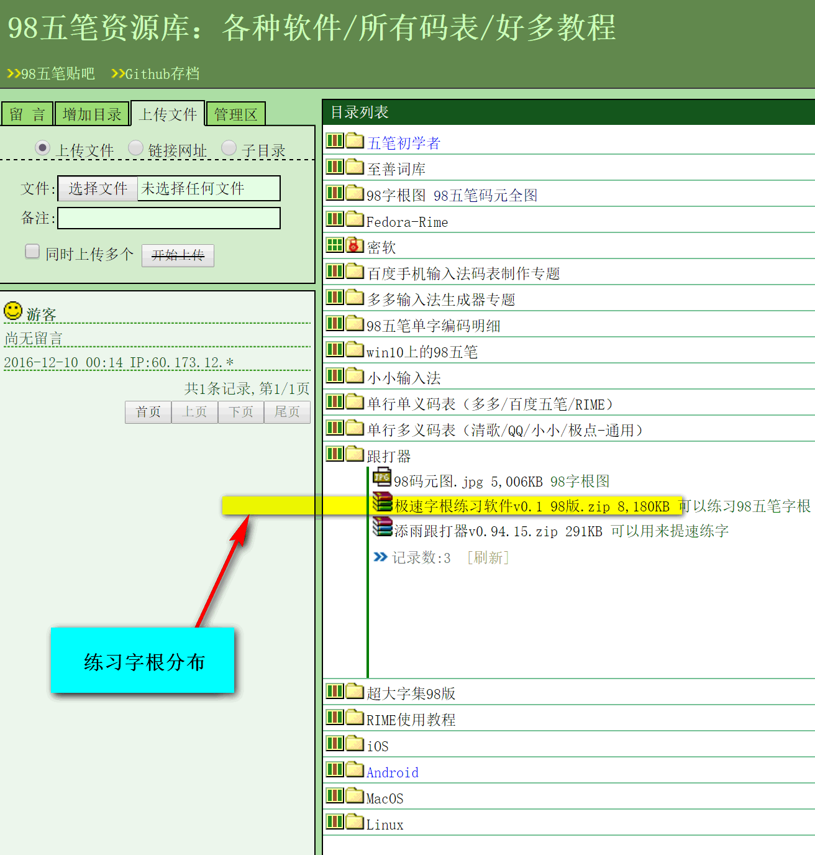This screenshot has width=815, height=855.
Task: Expand the Fedora-Rime directory
Action: tap(335, 219)
